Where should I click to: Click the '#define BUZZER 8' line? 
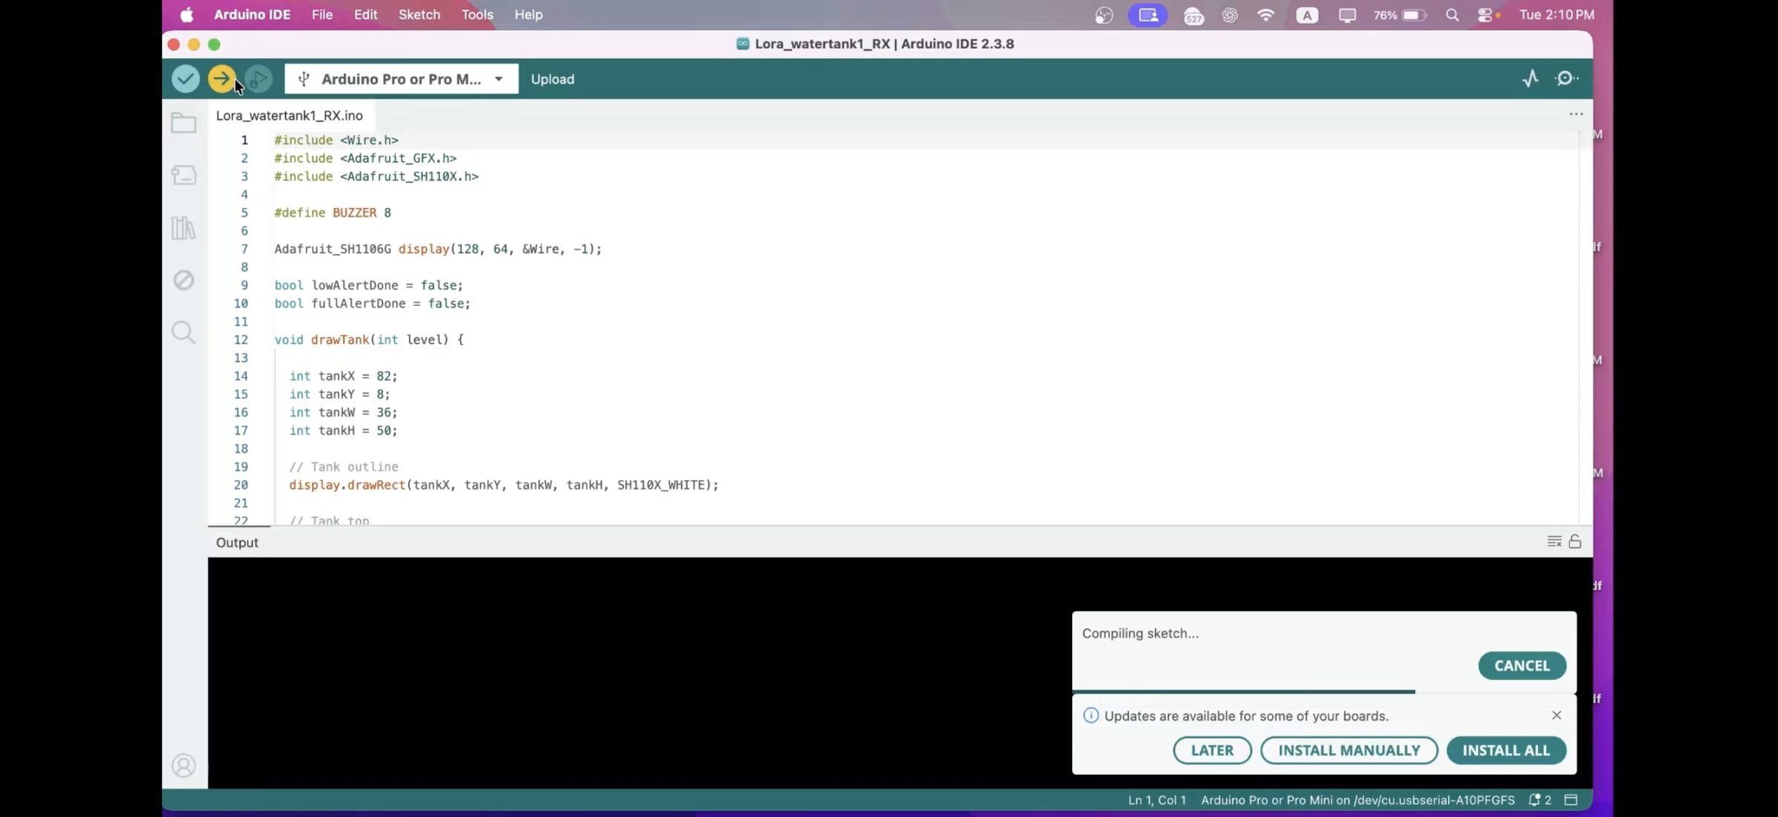[x=333, y=212]
